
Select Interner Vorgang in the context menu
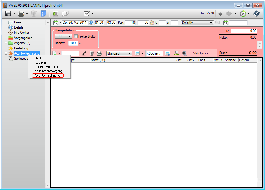[46, 67]
